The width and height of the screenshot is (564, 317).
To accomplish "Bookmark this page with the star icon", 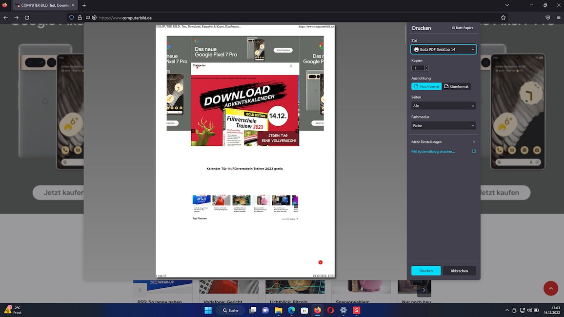I will click(503, 18).
